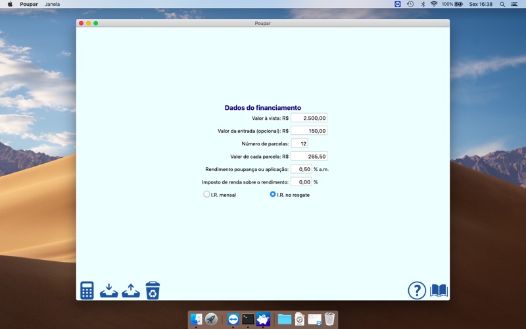The image size is (526, 329).
Task: Open TeamViewer in the Dock
Action: point(233,319)
